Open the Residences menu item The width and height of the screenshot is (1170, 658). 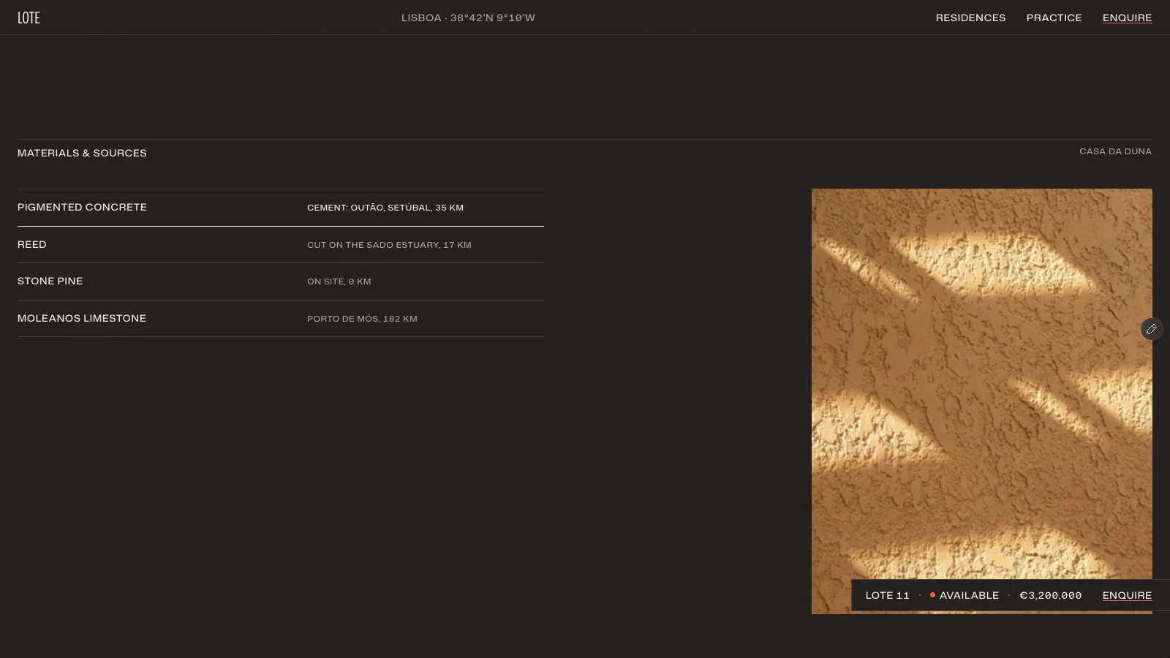(970, 18)
